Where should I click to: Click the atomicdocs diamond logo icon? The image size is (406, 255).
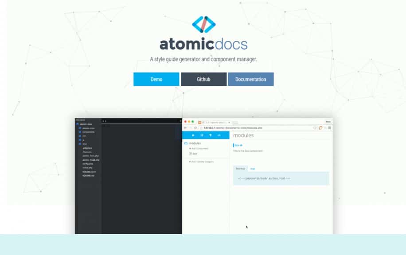point(203,23)
